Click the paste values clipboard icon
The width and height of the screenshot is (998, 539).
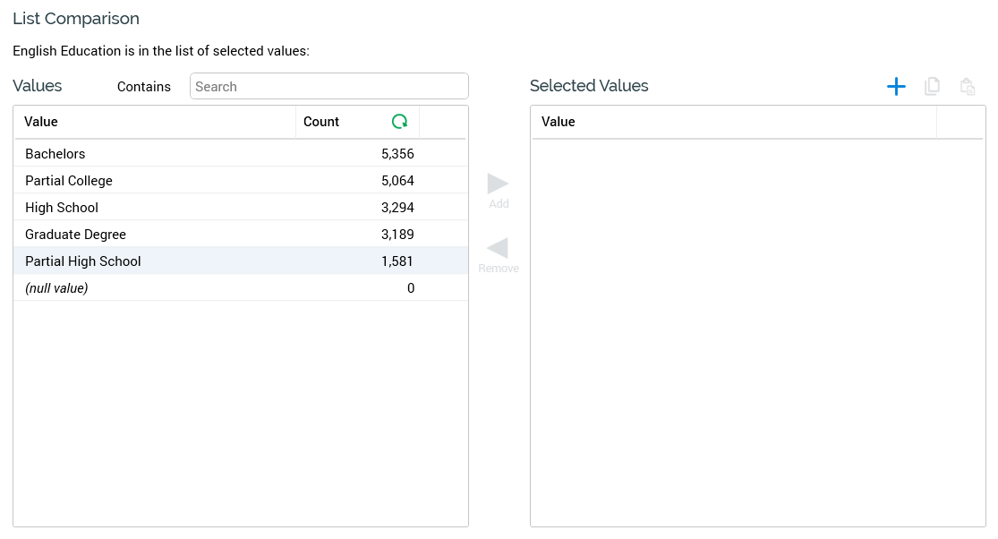click(x=967, y=86)
